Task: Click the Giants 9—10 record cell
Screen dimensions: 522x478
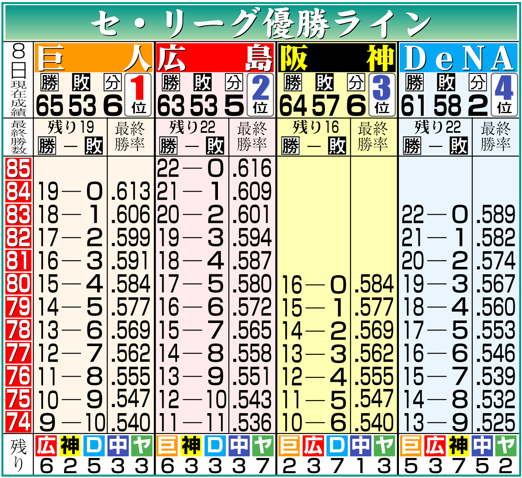Action: [72, 423]
